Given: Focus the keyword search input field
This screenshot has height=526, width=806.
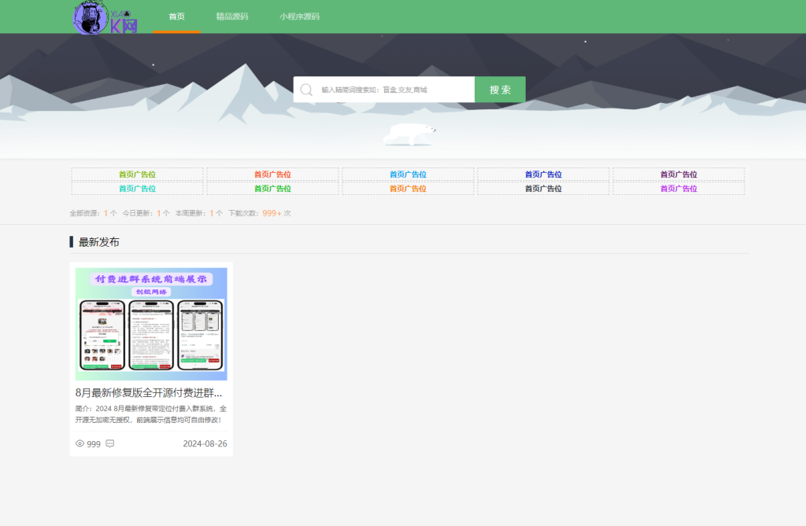Looking at the screenshot, I should tap(394, 90).
